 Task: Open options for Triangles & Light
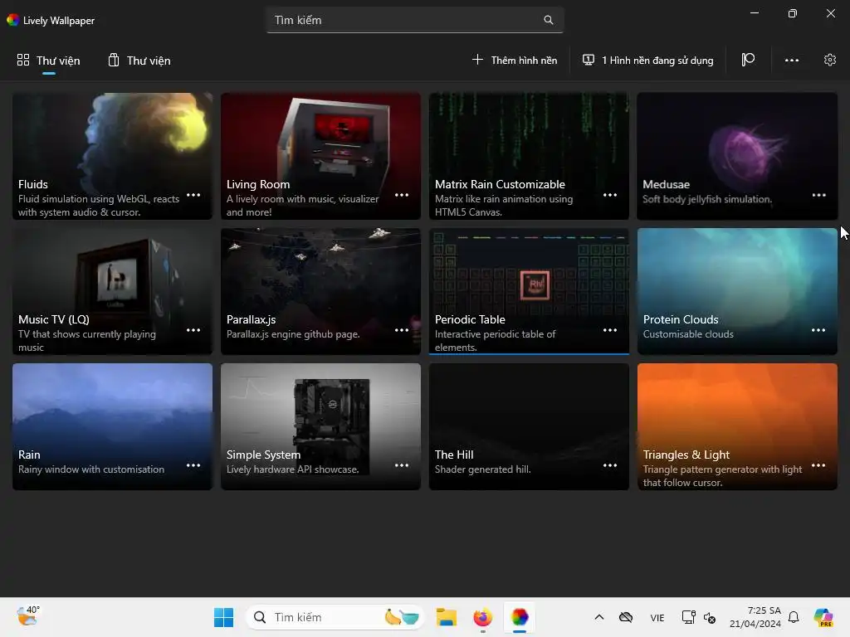pos(818,465)
